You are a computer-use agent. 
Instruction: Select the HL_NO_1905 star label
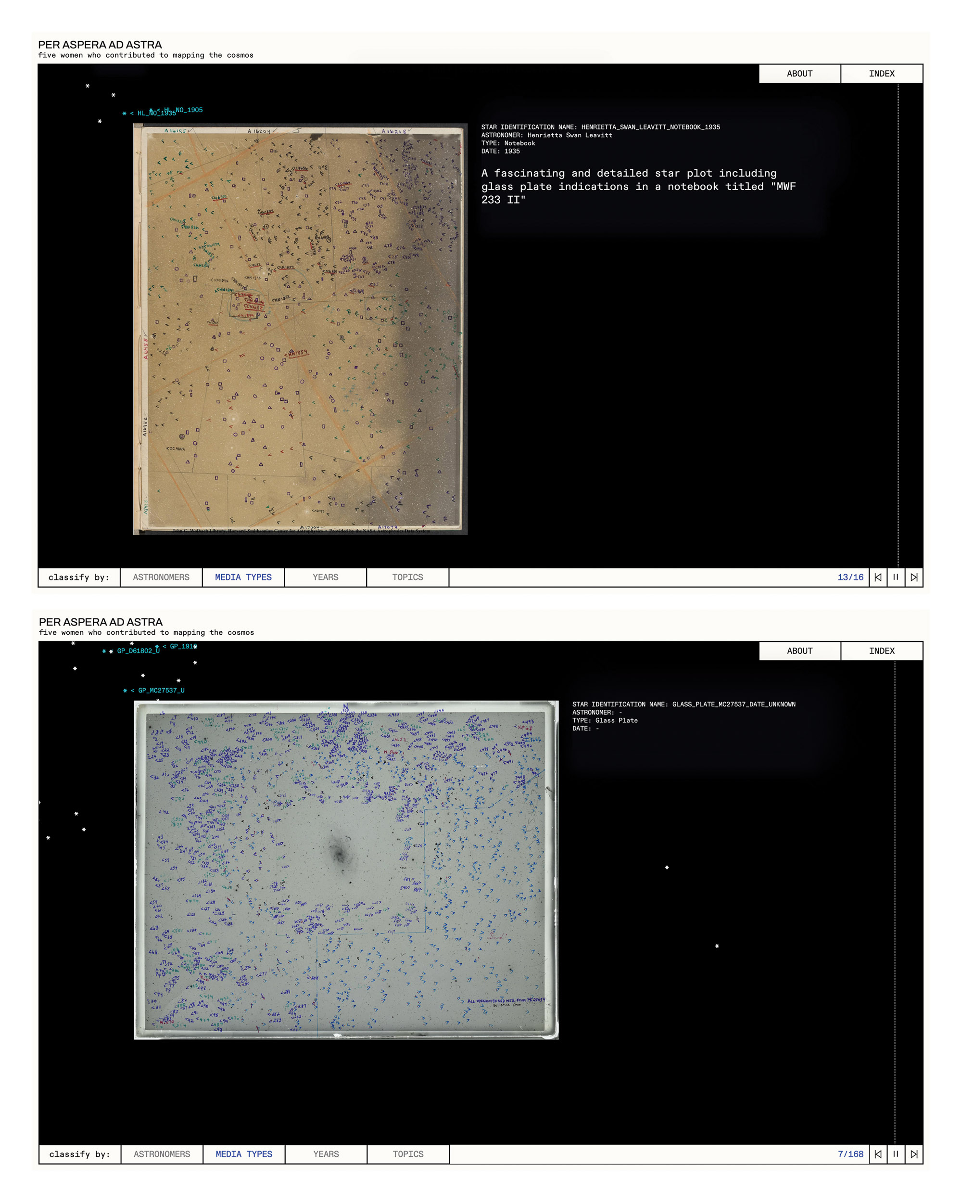point(187,110)
